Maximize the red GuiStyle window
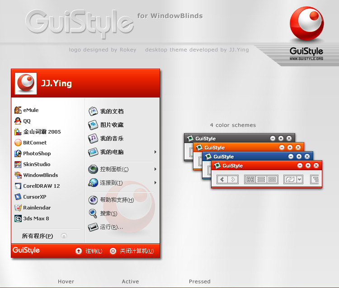The width and height of the screenshot is (339, 288). click(308, 166)
